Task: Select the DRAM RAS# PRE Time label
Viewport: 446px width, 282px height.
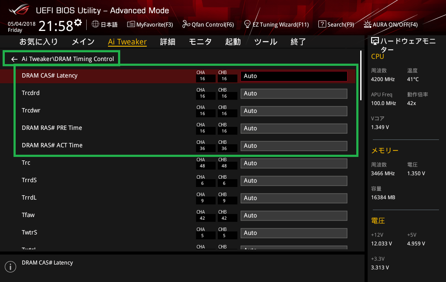Action: [52, 128]
